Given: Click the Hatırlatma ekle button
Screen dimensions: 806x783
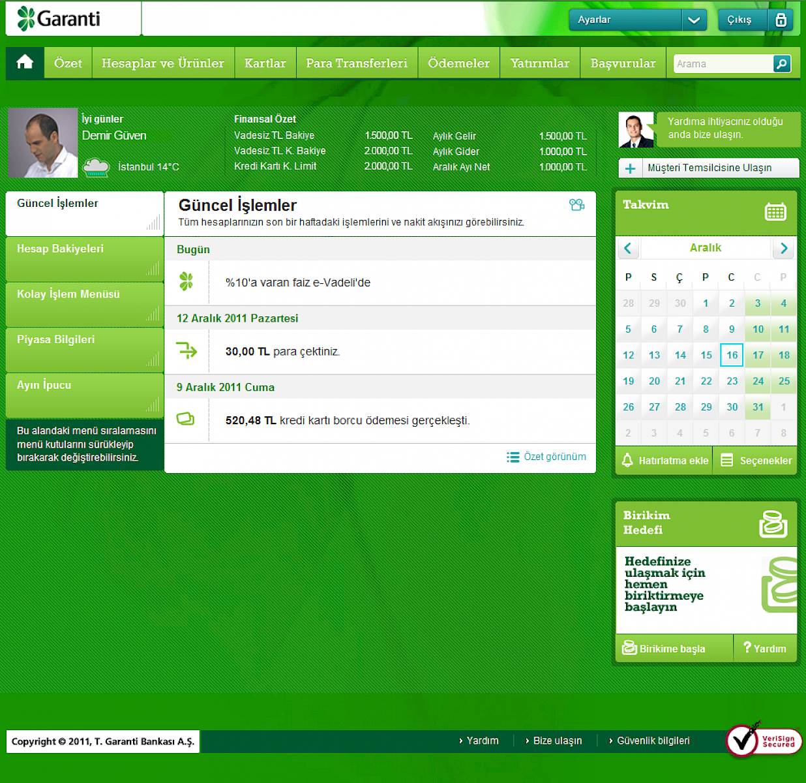Looking at the screenshot, I should [664, 461].
